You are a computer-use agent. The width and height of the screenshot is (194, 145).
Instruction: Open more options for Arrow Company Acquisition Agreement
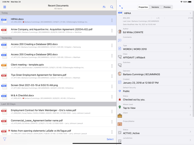[112, 30]
